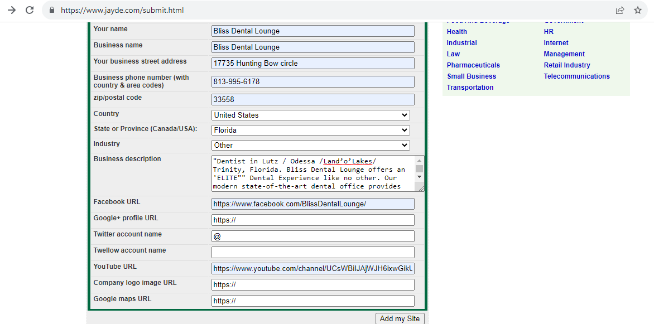Screen dimensions: 654x324
Task: Open the HR category link
Action: (x=549, y=32)
